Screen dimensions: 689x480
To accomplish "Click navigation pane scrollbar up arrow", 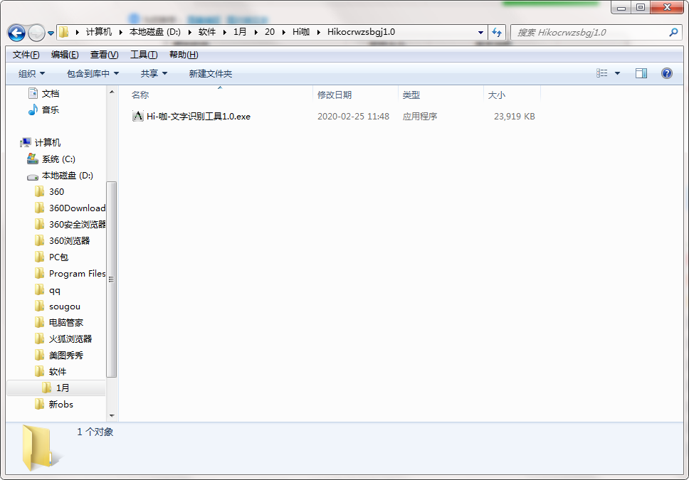I will [112, 92].
